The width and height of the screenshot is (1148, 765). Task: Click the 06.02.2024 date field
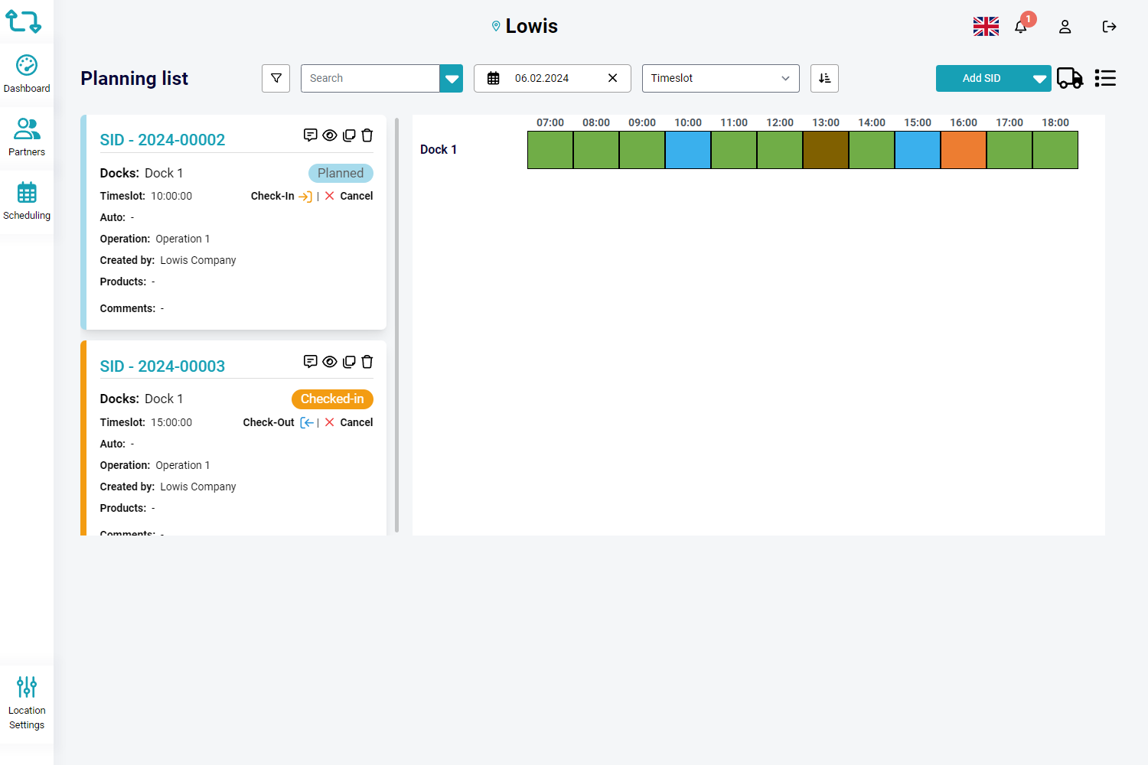pos(553,78)
